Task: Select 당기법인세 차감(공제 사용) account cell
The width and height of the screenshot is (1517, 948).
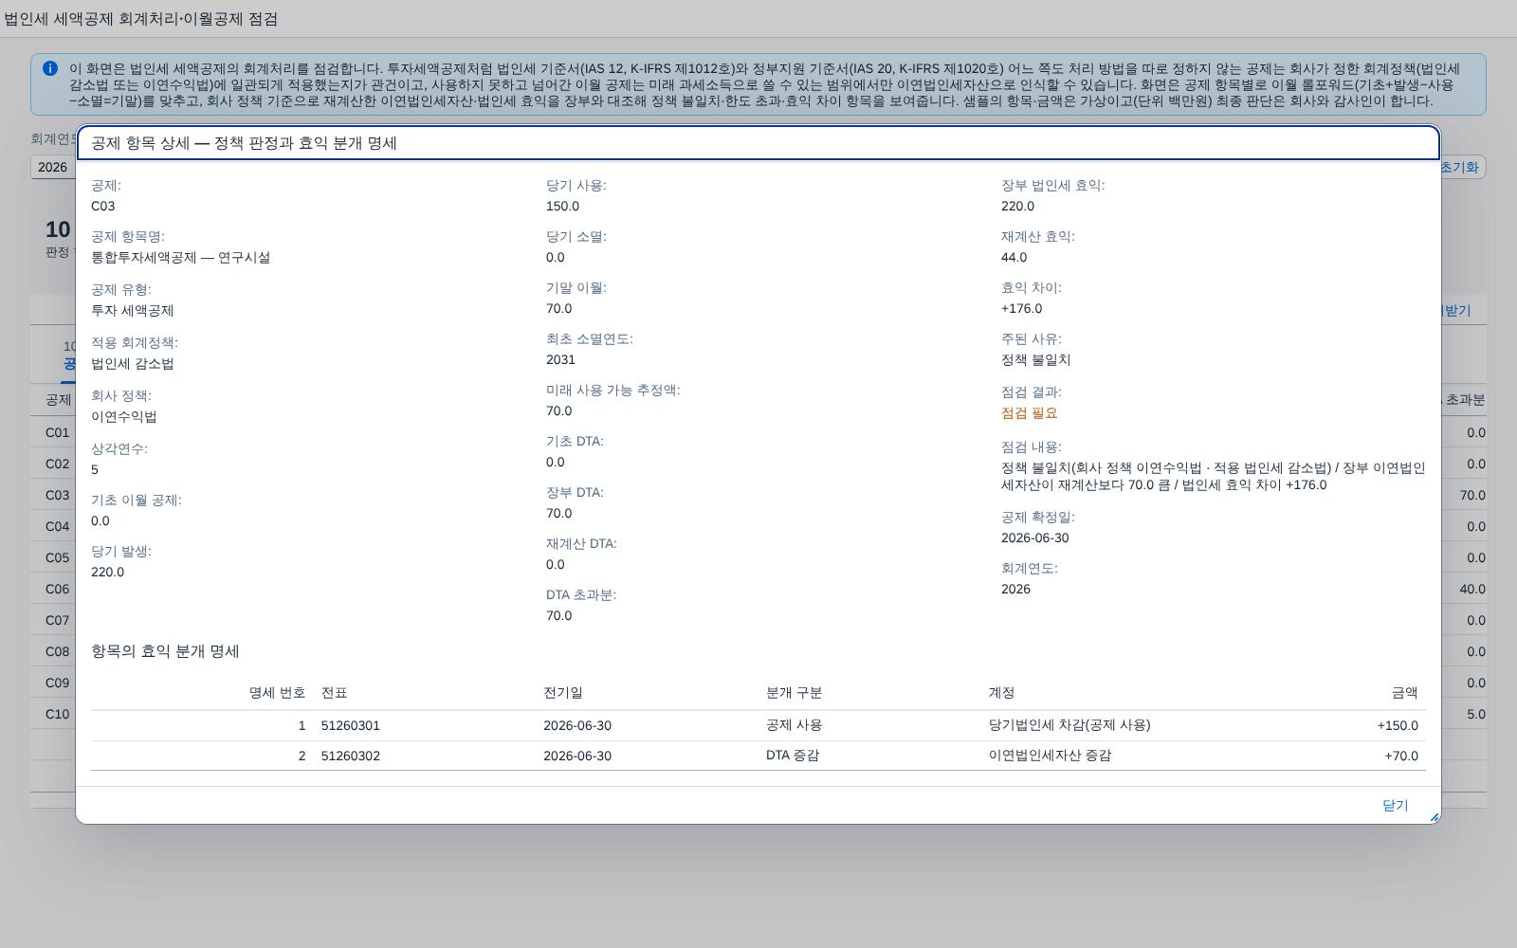Action: click(1069, 725)
